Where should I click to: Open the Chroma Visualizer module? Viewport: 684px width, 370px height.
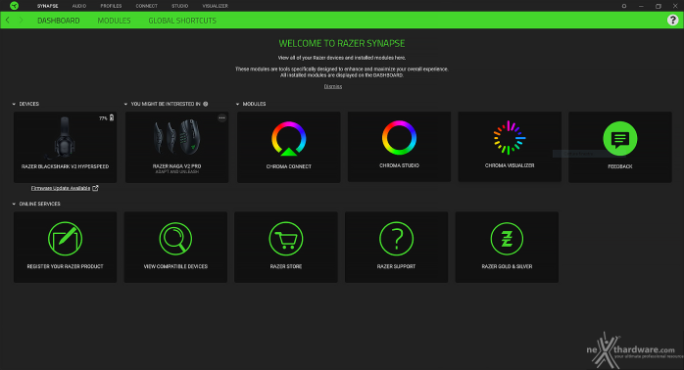pos(510,147)
